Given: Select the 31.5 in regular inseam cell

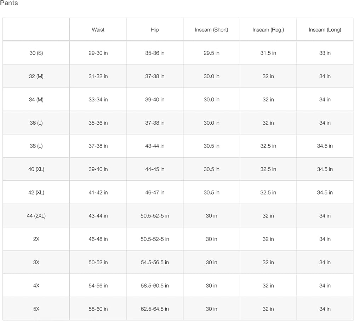Looking at the screenshot, I should (x=268, y=53).
